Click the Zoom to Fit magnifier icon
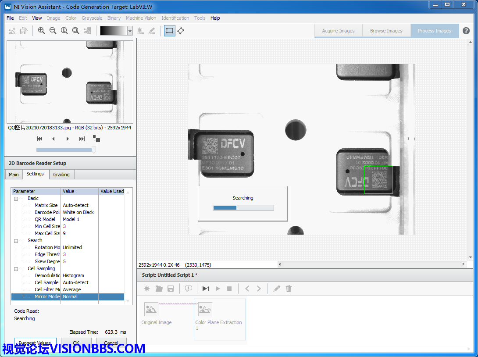 (x=75, y=31)
